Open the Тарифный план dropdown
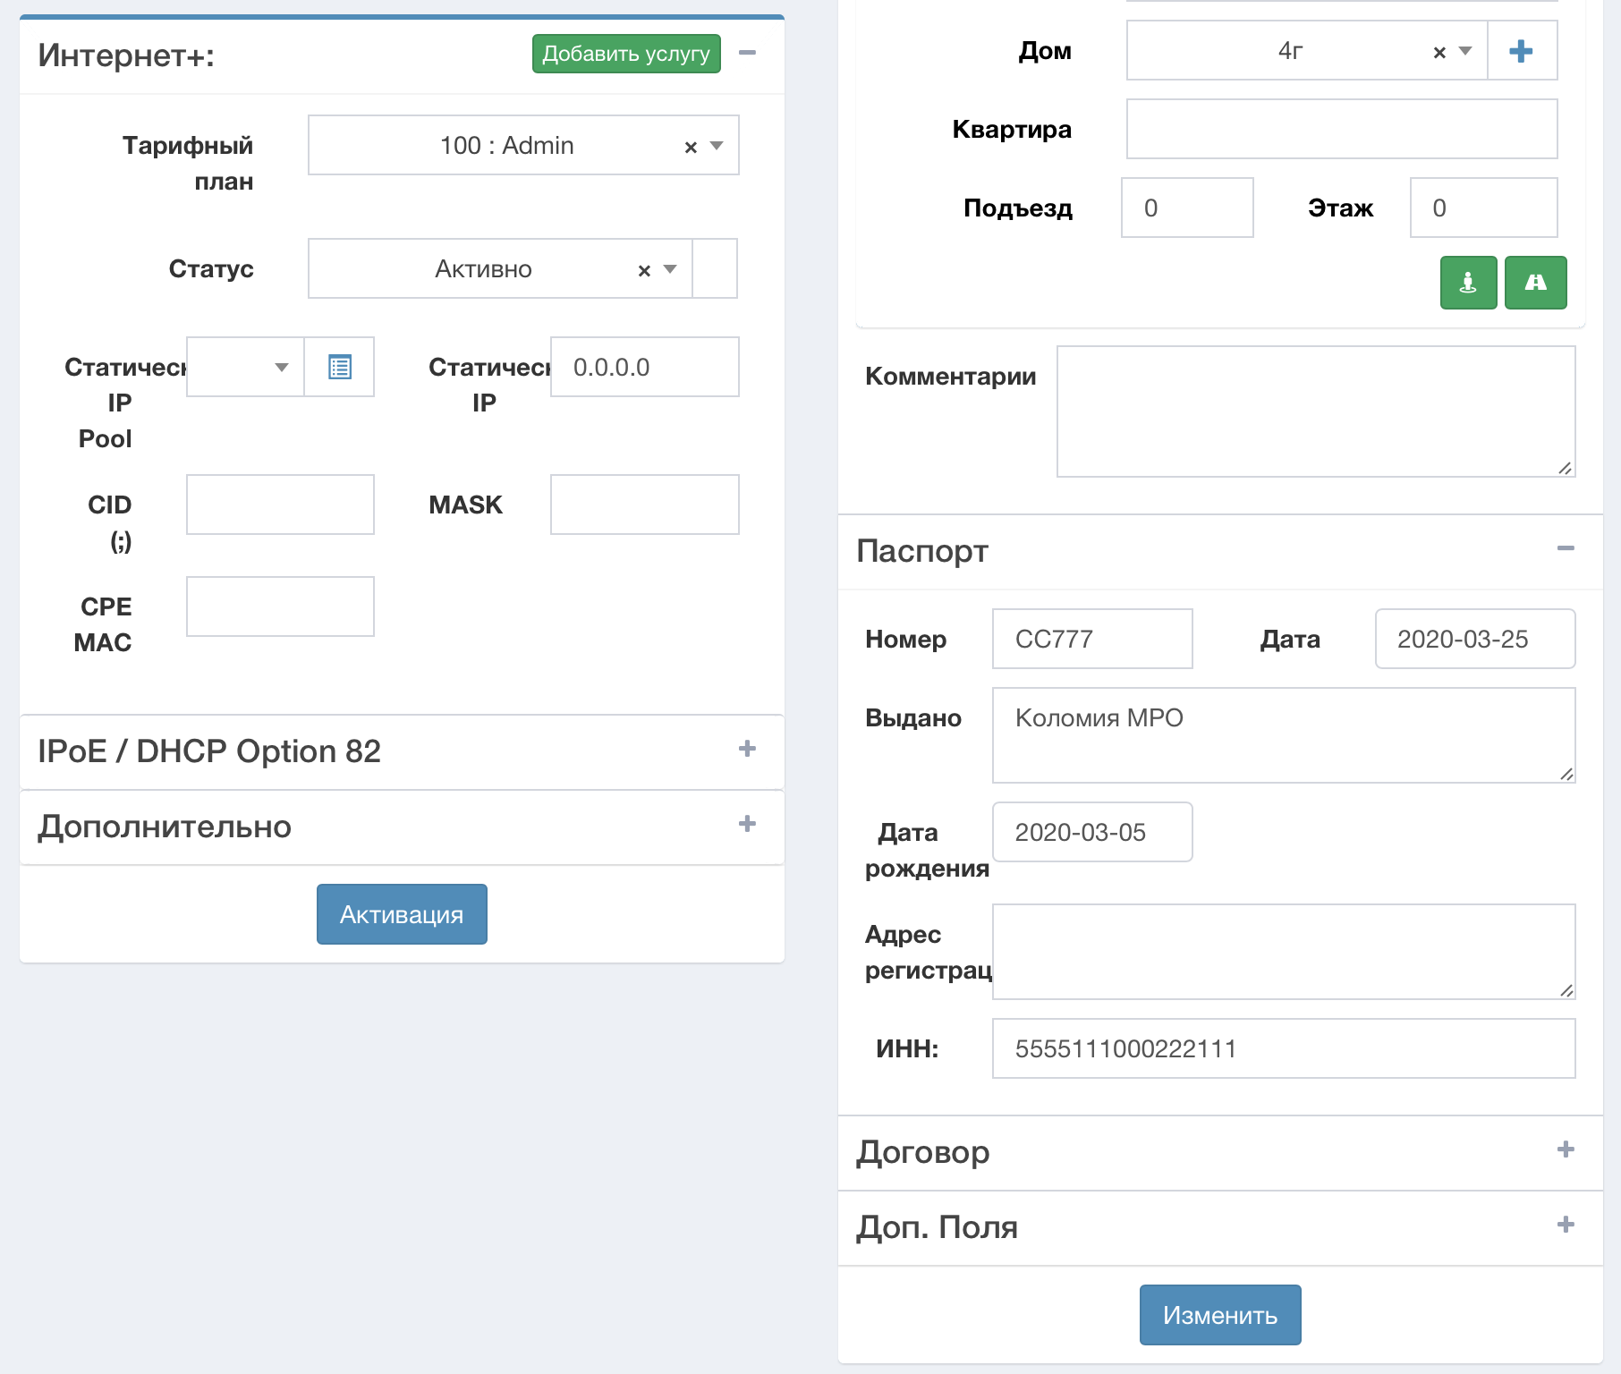Screen dimensions: 1621x1374 point(717,146)
